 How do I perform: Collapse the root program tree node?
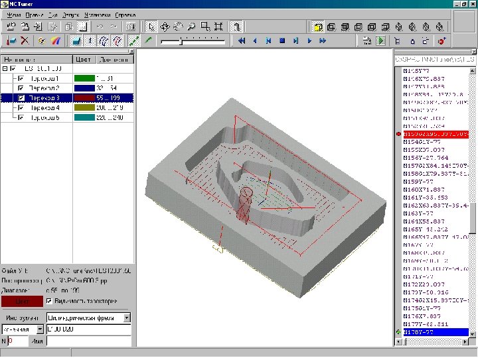(x=5, y=69)
